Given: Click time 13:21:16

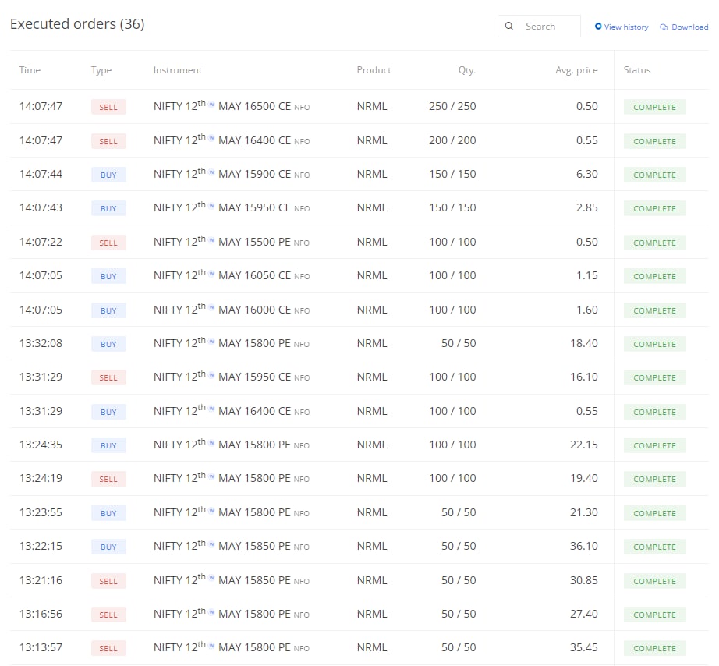Looking at the screenshot, I should [41, 580].
